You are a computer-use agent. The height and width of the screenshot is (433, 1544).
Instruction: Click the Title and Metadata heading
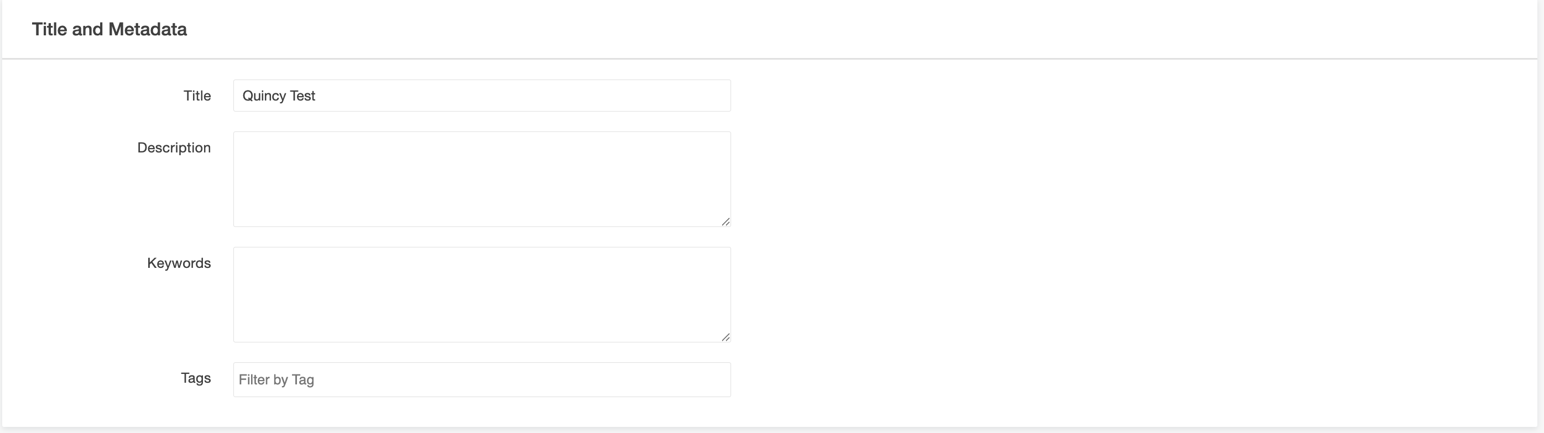tap(109, 29)
